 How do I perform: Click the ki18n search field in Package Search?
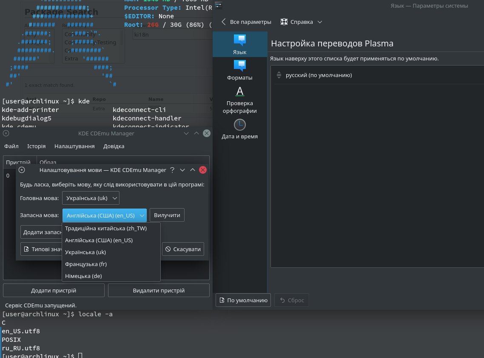click(173, 34)
